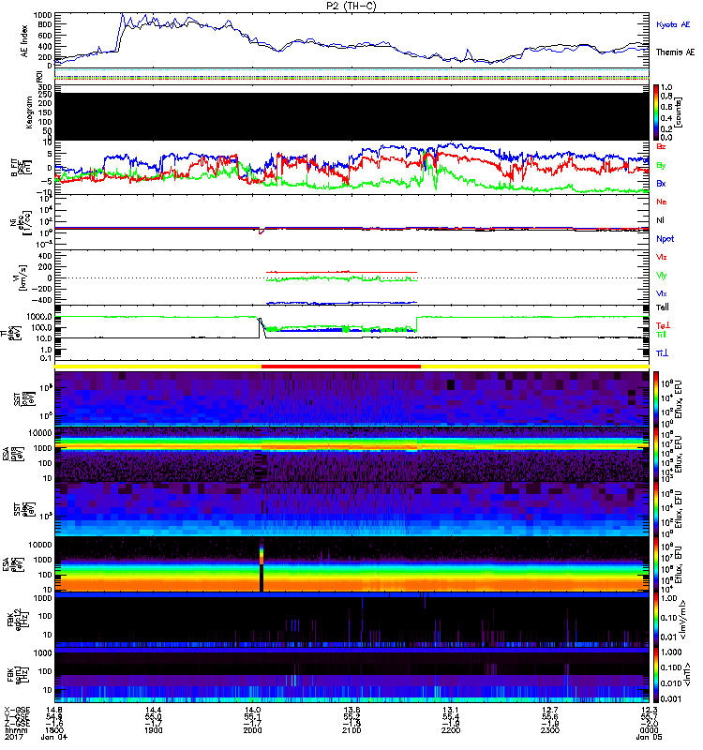Click the 2200 time tick label

click(x=451, y=730)
